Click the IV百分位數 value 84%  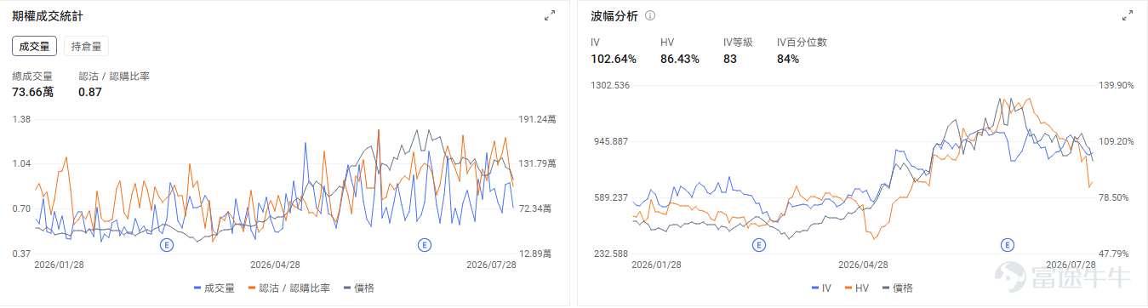788,59
